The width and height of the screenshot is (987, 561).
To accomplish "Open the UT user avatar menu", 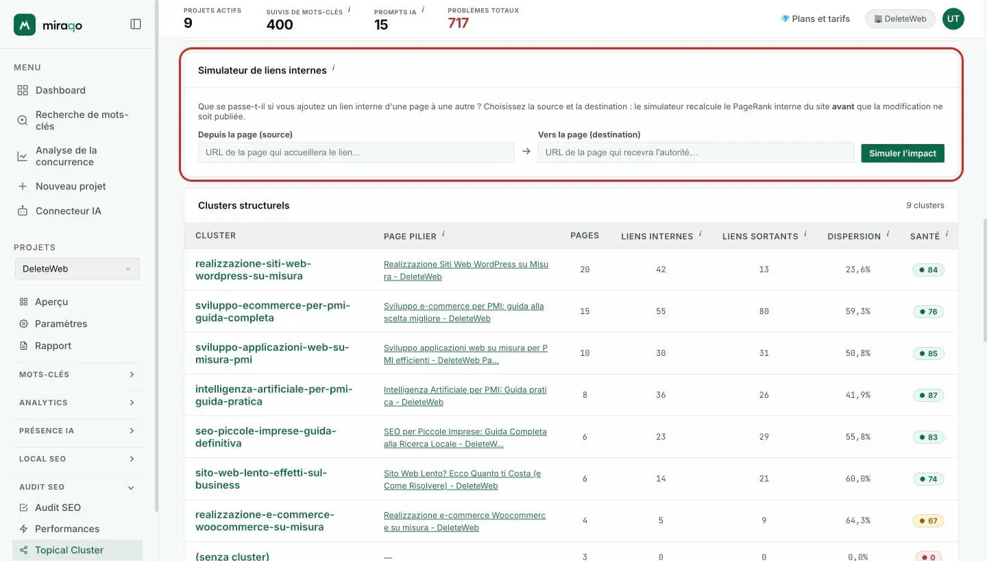I will pos(953,19).
